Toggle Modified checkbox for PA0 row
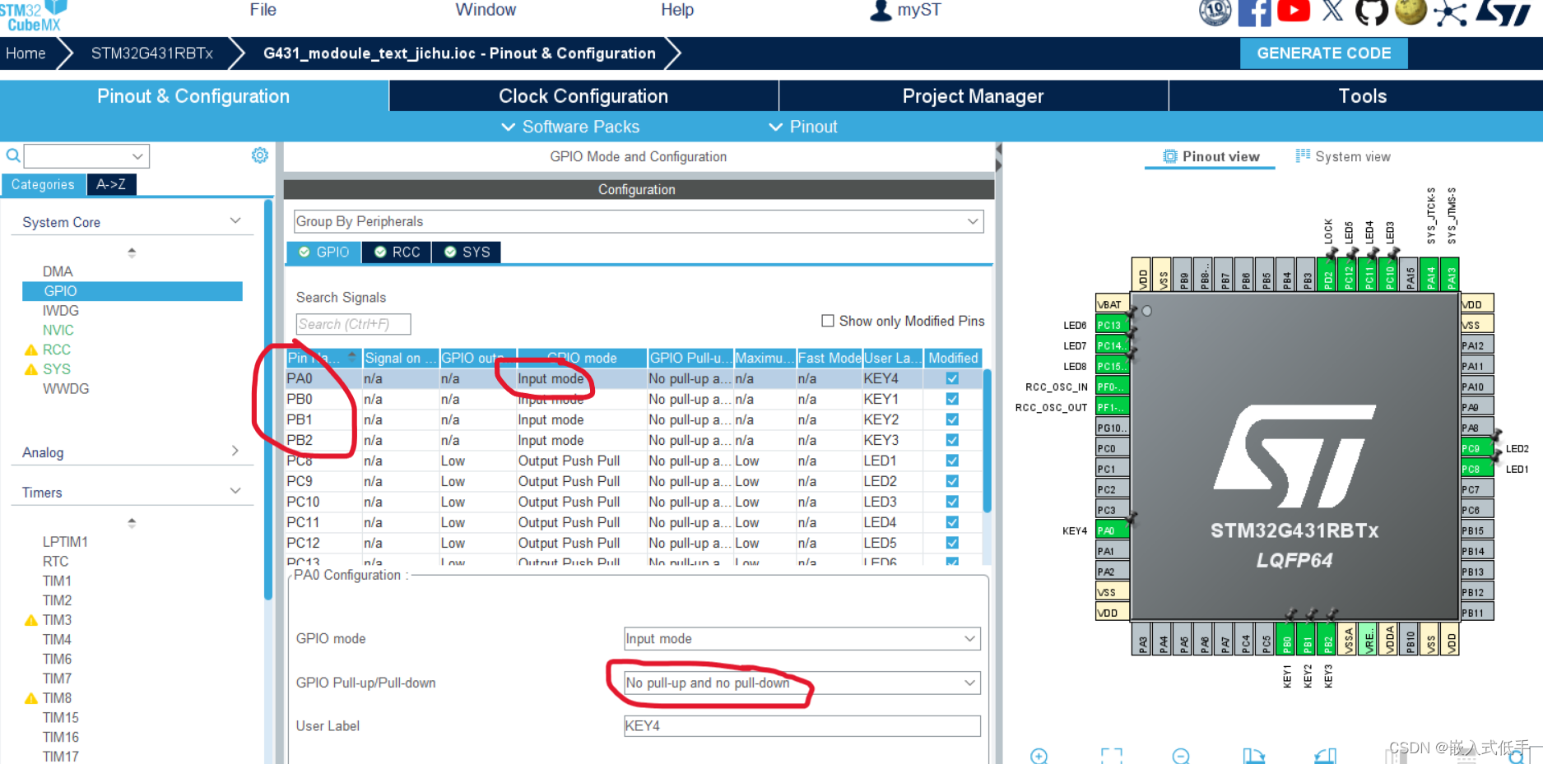This screenshot has height=764, width=1543. click(952, 378)
